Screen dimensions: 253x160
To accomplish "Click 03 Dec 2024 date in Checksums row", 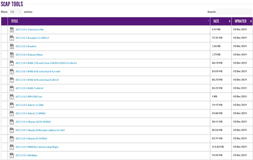I will click(240, 29).
